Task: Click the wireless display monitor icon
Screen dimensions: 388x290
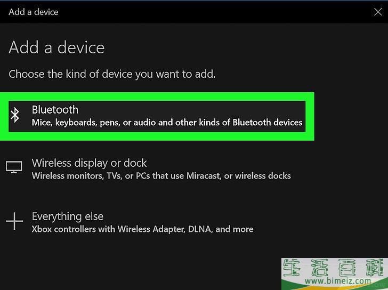Action: 14,167
